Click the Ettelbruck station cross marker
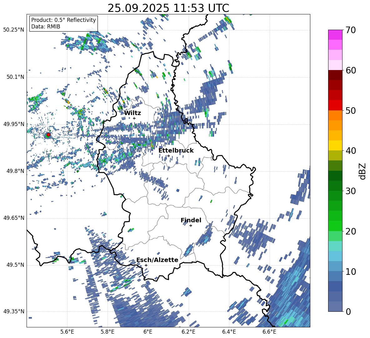Viewport: 370px width, 338px height. click(168, 156)
